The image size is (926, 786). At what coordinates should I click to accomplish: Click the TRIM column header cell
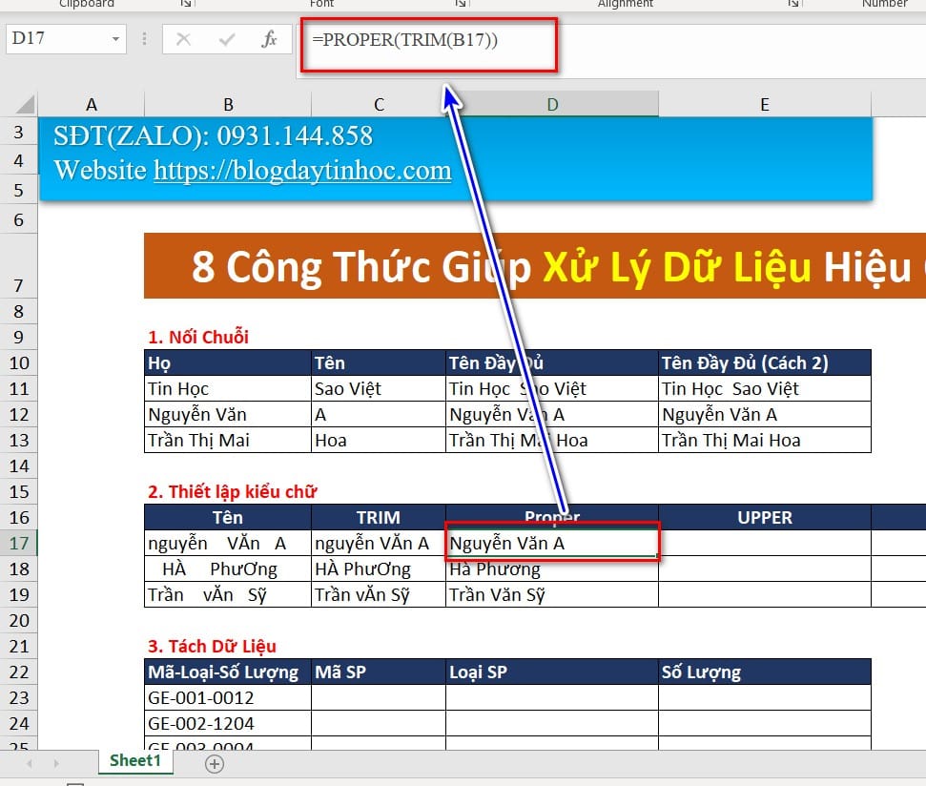pyautogui.click(x=379, y=517)
